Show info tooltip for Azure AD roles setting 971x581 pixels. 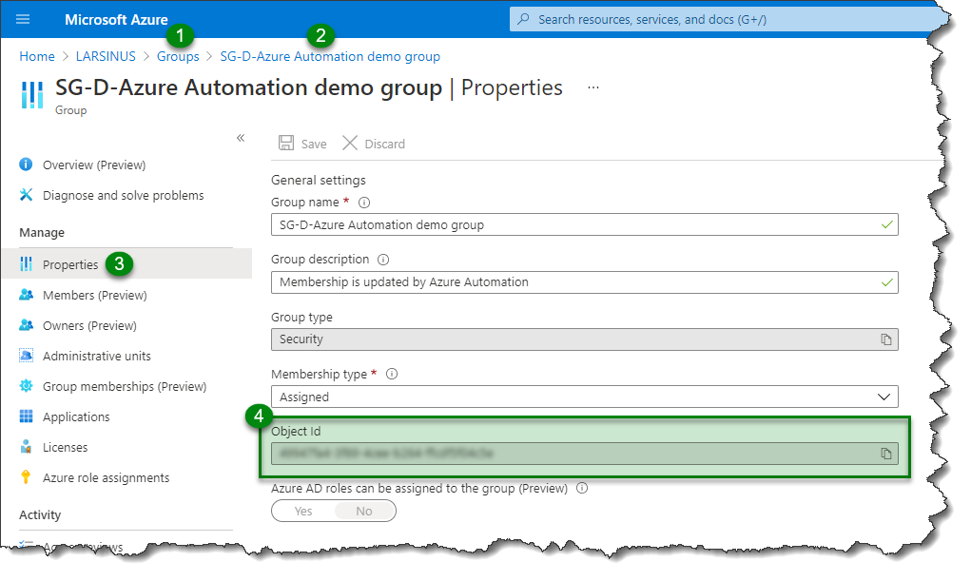click(x=581, y=488)
